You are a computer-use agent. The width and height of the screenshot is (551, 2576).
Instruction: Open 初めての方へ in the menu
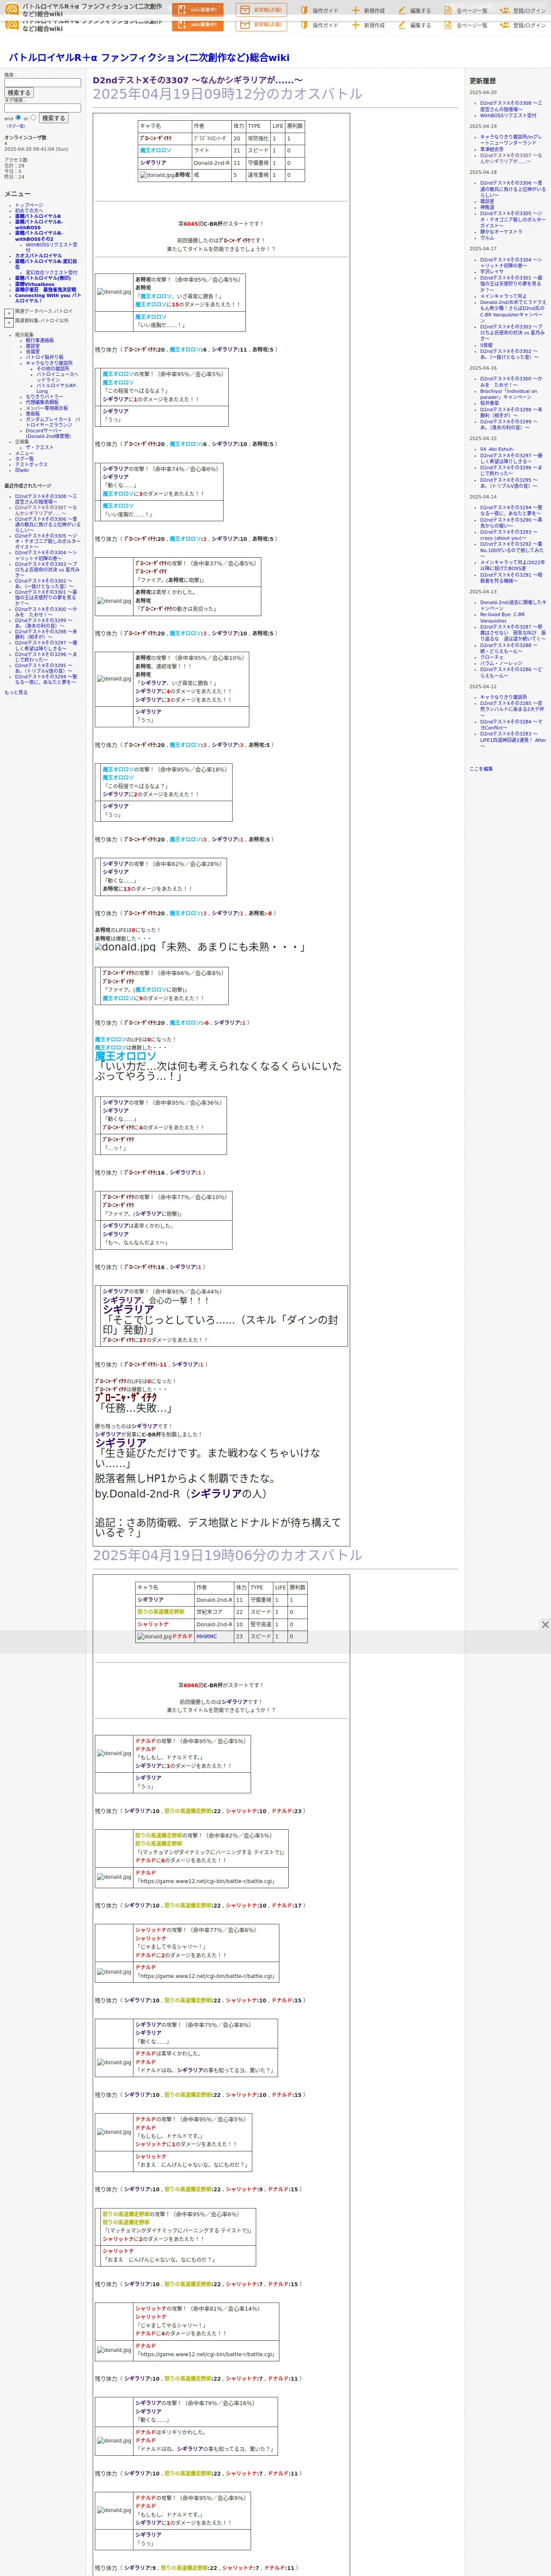click(30, 211)
